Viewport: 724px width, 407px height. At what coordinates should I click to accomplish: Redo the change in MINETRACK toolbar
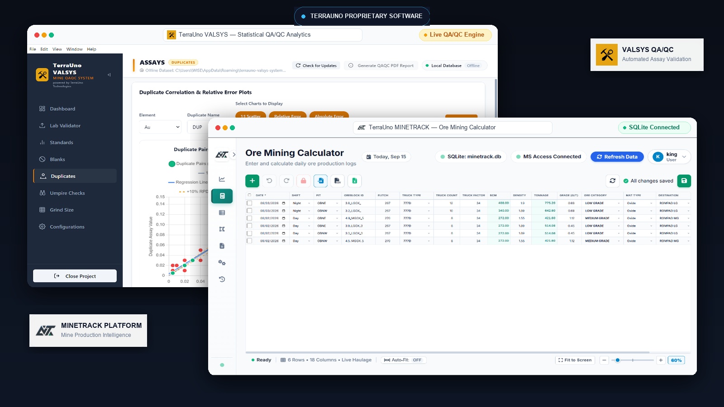point(286,181)
